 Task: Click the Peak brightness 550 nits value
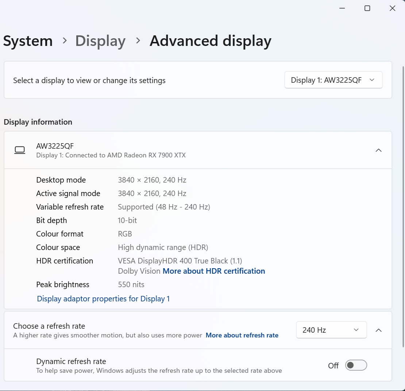coord(131,285)
